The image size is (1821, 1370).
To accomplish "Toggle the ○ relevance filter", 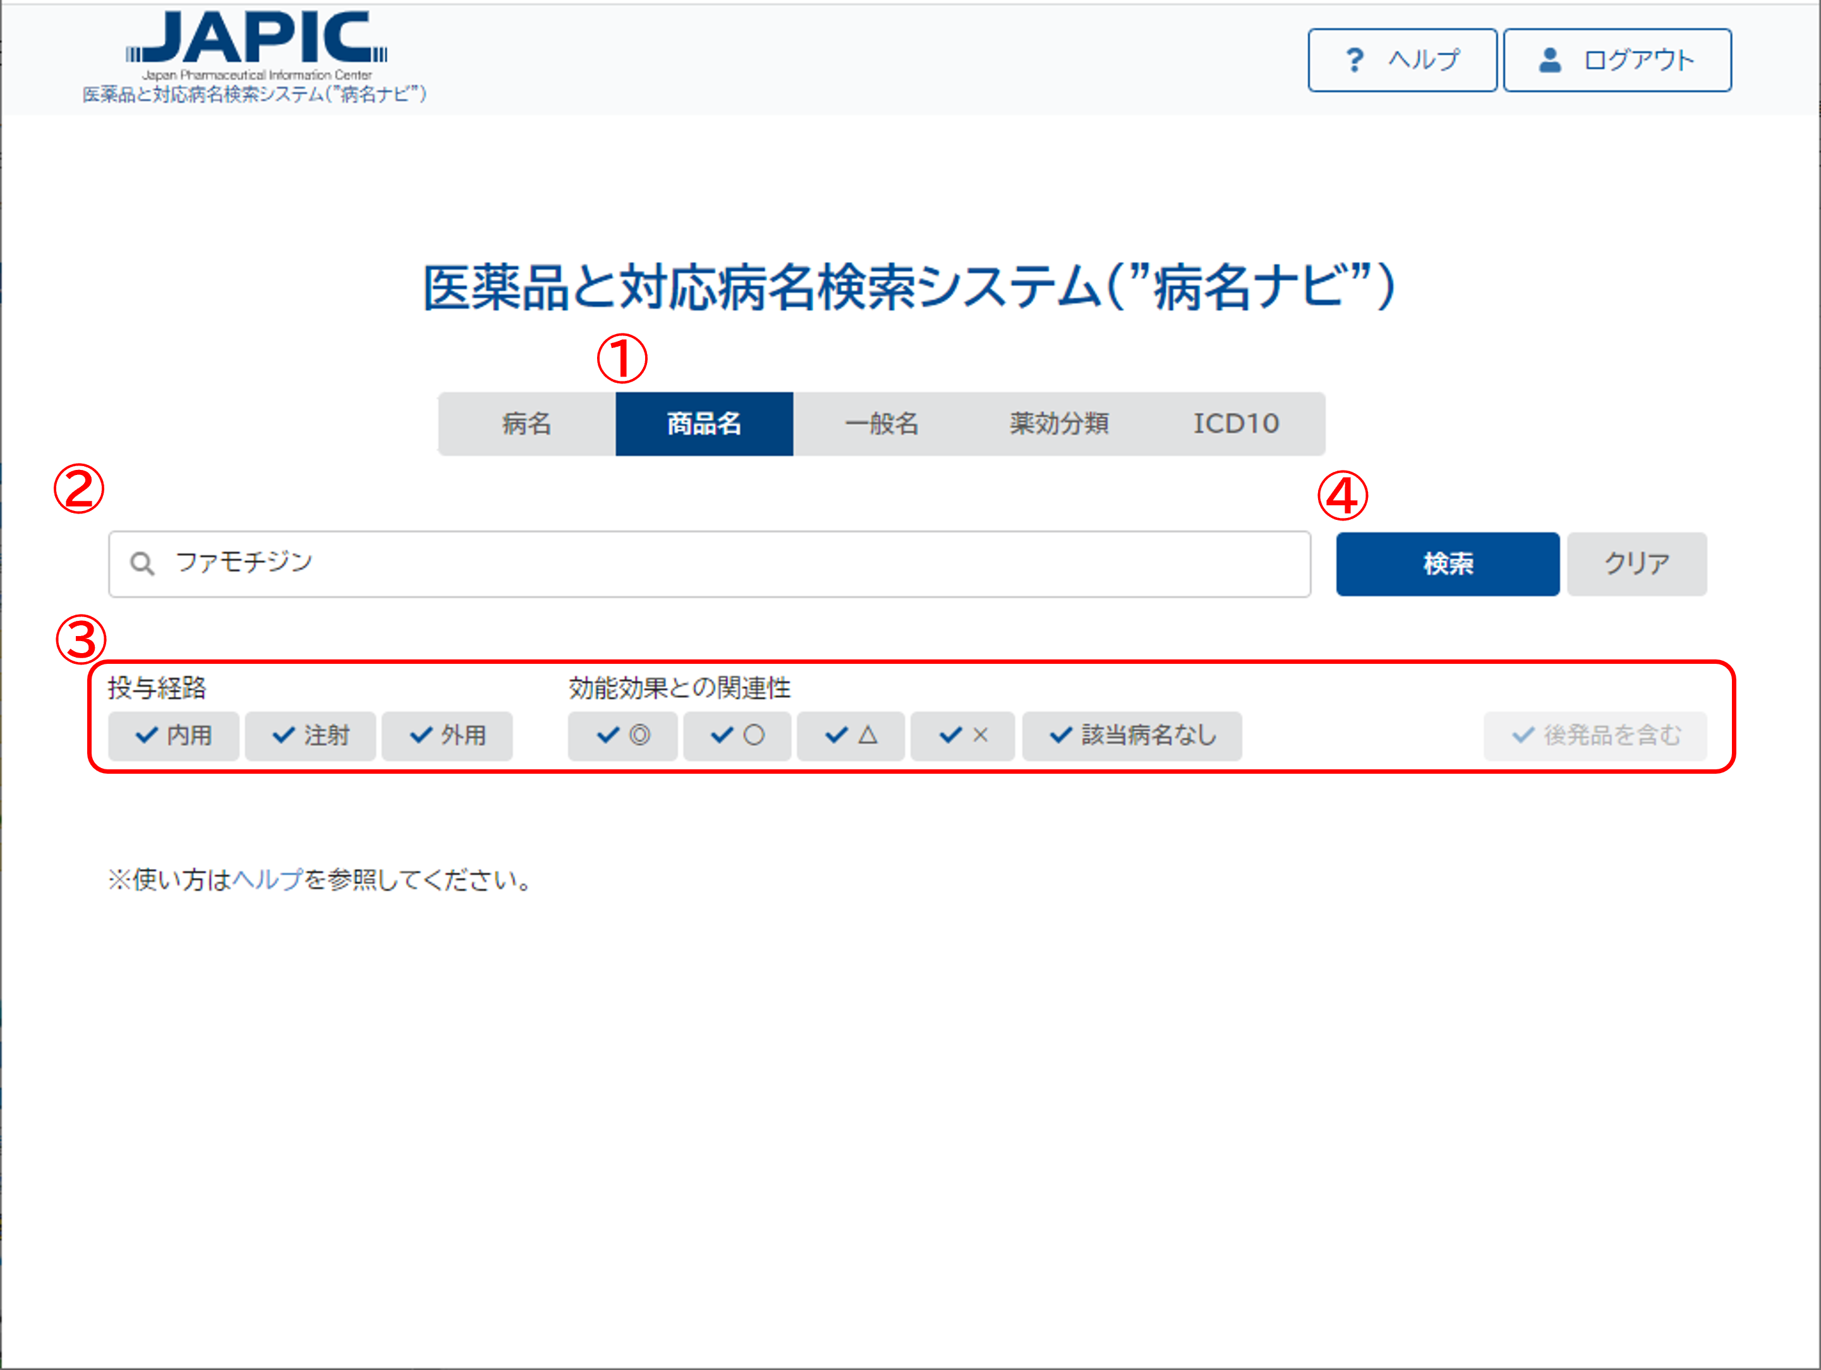I will pos(737,736).
